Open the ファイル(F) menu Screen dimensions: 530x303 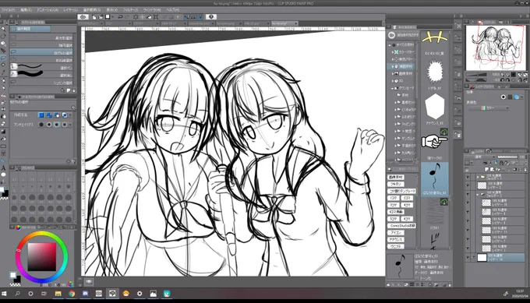click(8, 10)
